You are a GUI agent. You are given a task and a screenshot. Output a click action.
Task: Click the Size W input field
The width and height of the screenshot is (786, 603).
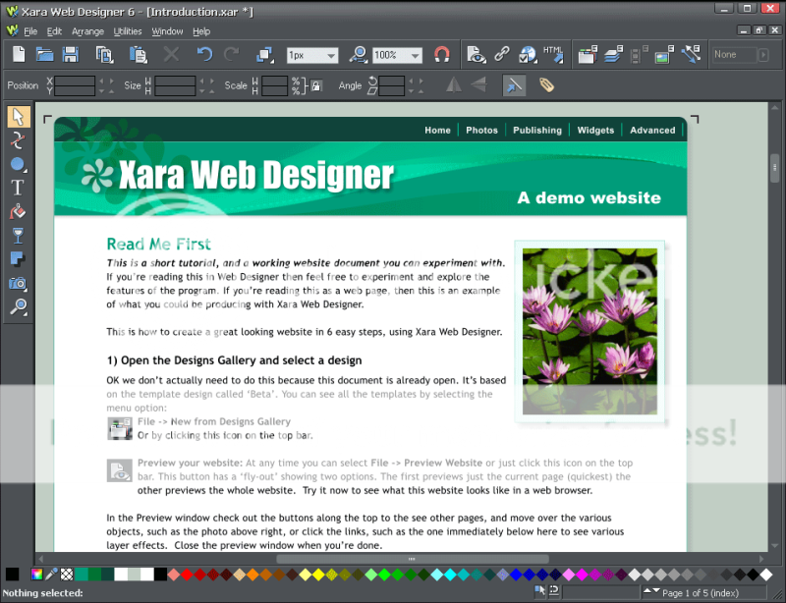click(x=175, y=81)
